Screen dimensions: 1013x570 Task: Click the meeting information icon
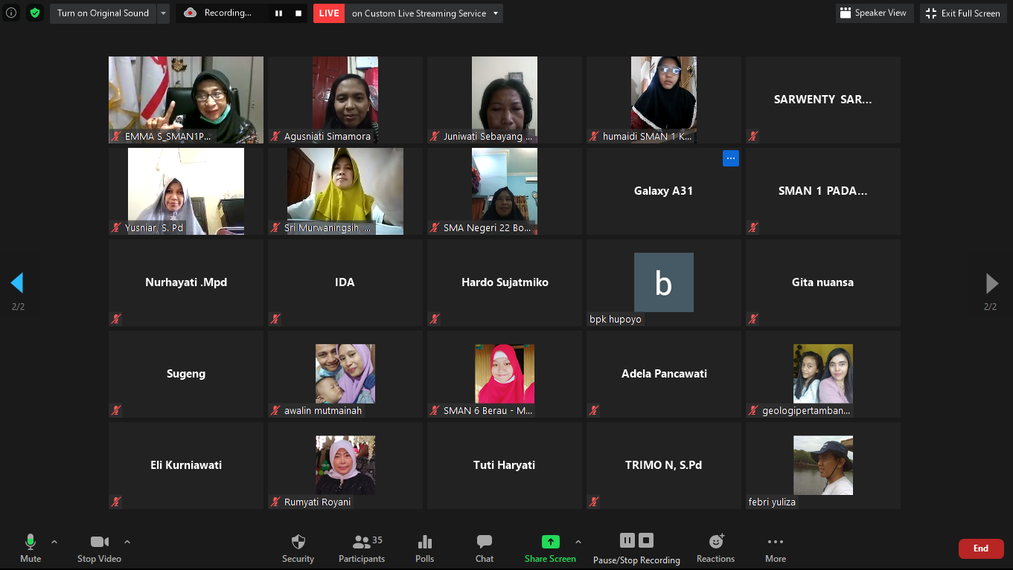[11, 13]
